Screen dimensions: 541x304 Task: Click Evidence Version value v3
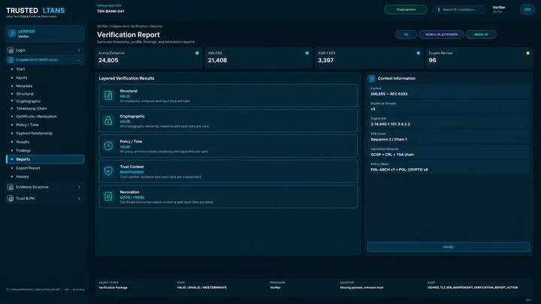(373, 109)
